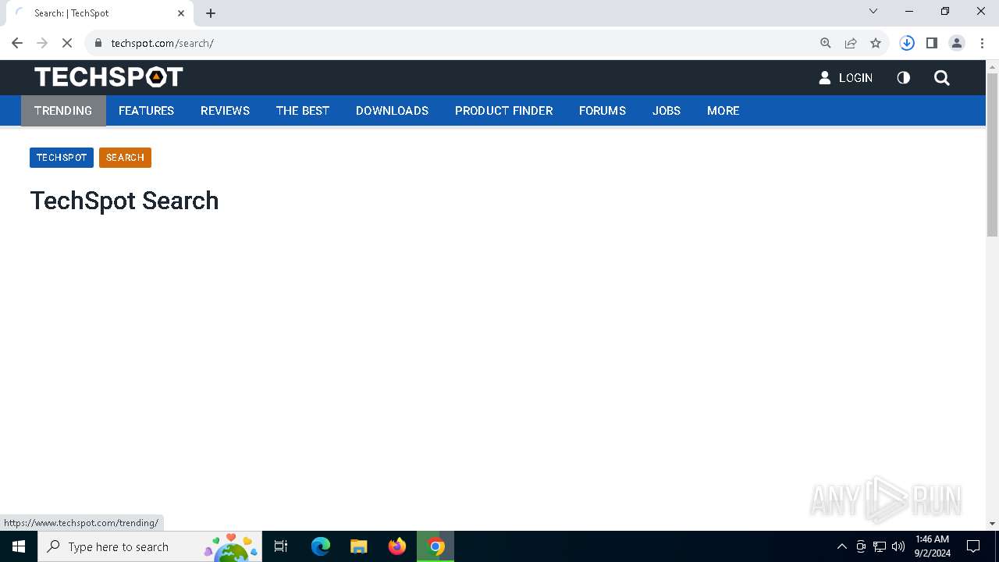Click taskbar 'Type here to search' box

[x=149, y=546]
